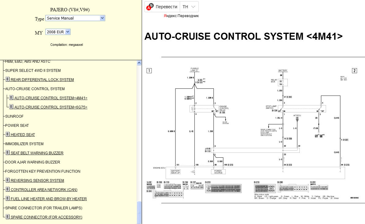Select the DOOR AJAR WARNING BUZZER tree item

pyautogui.click(x=33, y=162)
